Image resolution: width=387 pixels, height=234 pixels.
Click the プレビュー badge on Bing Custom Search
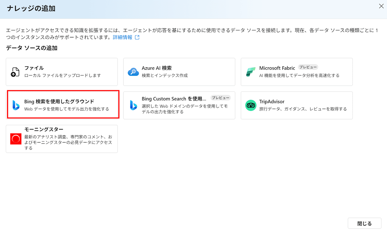(221, 98)
